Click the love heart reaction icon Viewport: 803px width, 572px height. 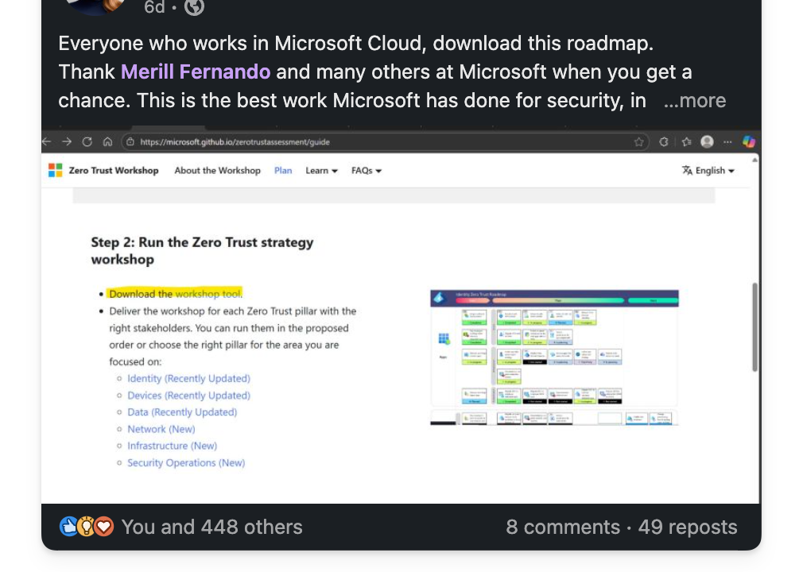tap(104, 527)
